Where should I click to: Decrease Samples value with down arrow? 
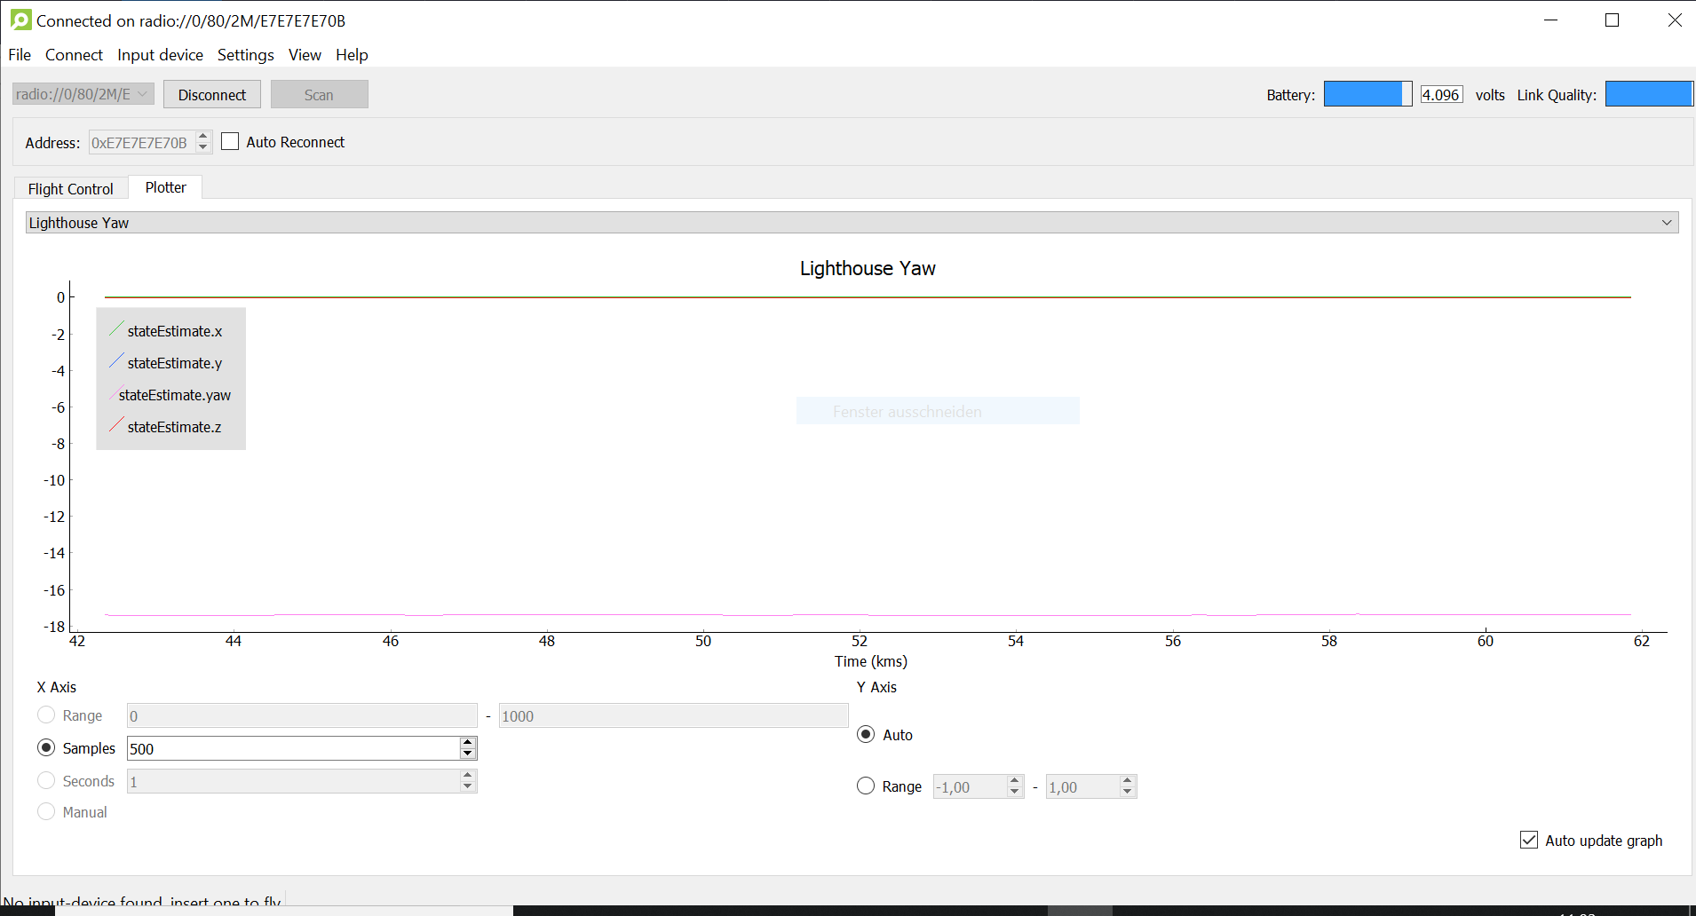[x=468, y=754]
